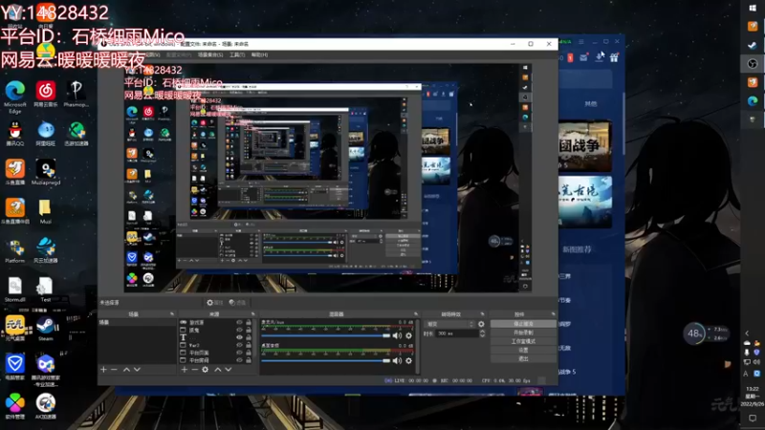Screen dimensions: 765x430
Task: Pop out the 场景 dock panel
Action: [x=172, y=314]
